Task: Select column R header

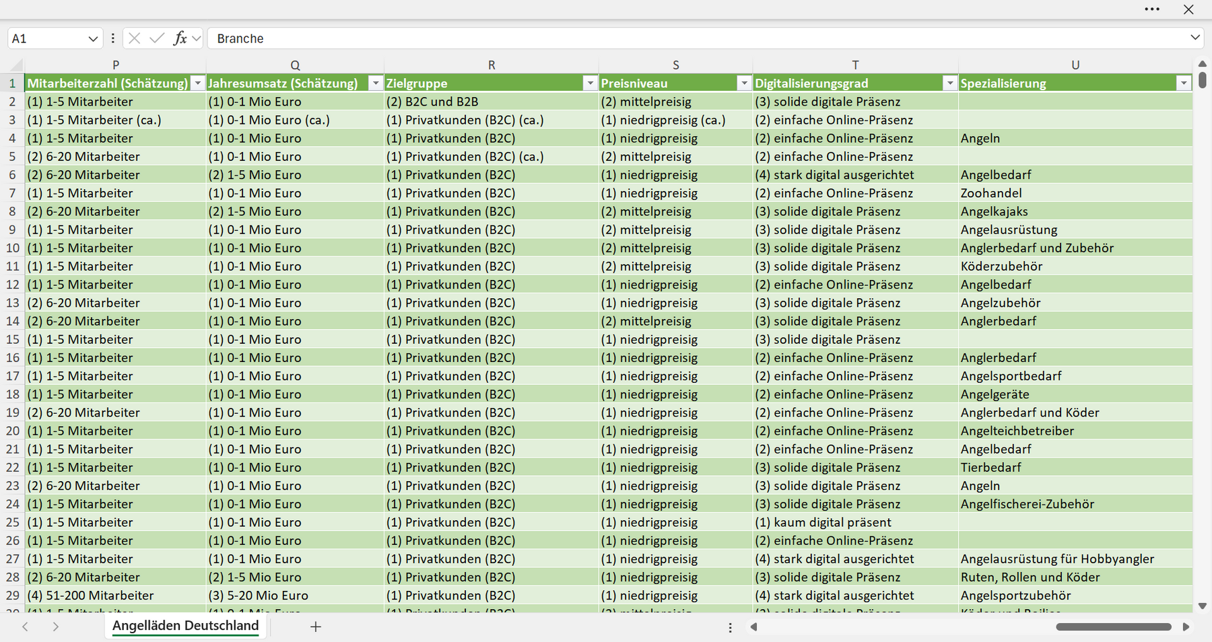Action: [x=492, y=65]
